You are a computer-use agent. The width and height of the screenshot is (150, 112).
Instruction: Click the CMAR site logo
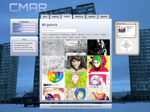tap(28, 7)
